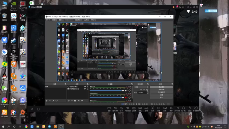Open the gear settings for the video capture device audio
This screenshot has width=229, height=129.
click(x=130, y=97)
